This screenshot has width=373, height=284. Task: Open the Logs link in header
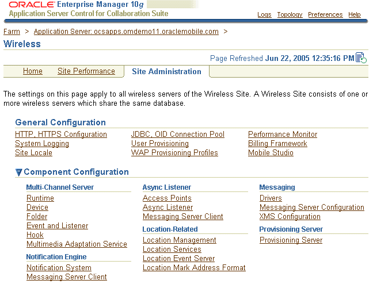(264, 15)
